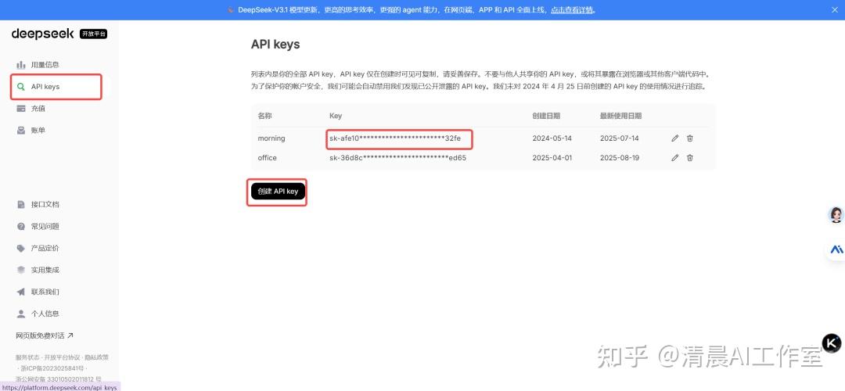Click the 名称 column header

tap(265, 116)
